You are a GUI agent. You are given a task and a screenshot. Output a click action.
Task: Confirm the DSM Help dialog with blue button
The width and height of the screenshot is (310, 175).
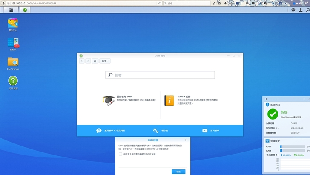pyautogui.click(x=178, y=172)
